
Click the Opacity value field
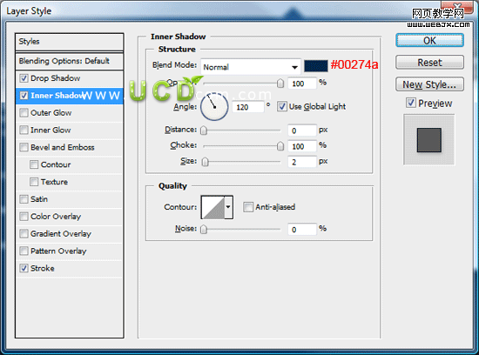tap(302, 84)
